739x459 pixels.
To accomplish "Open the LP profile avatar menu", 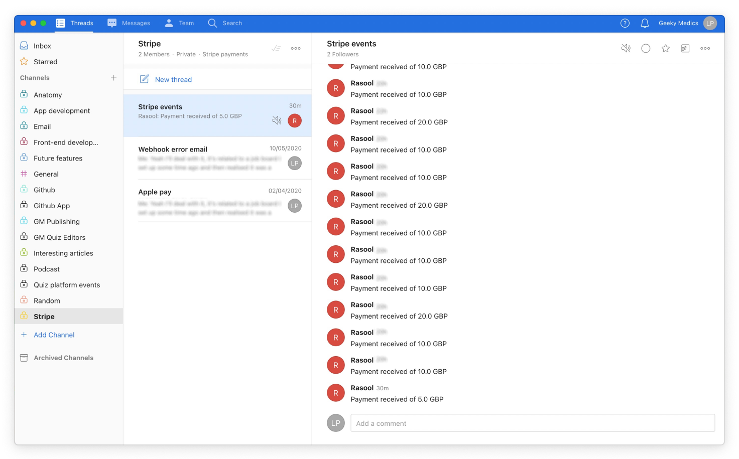I will (x=710, y=23).
